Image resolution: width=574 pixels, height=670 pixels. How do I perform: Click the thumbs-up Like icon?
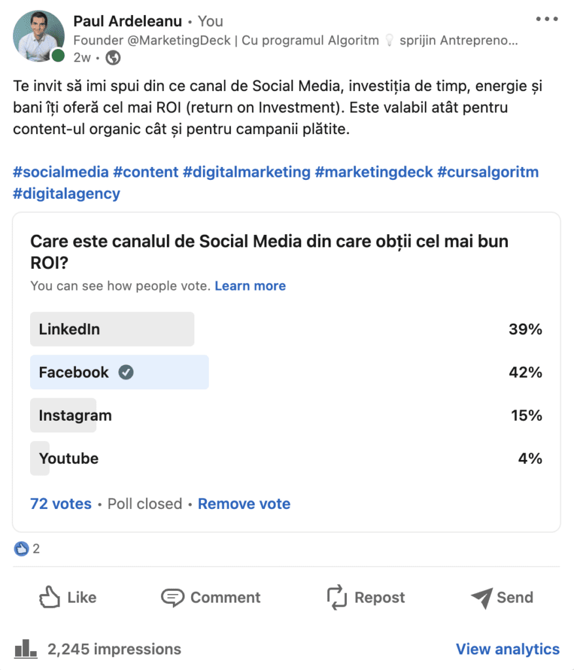pos(50,597)
